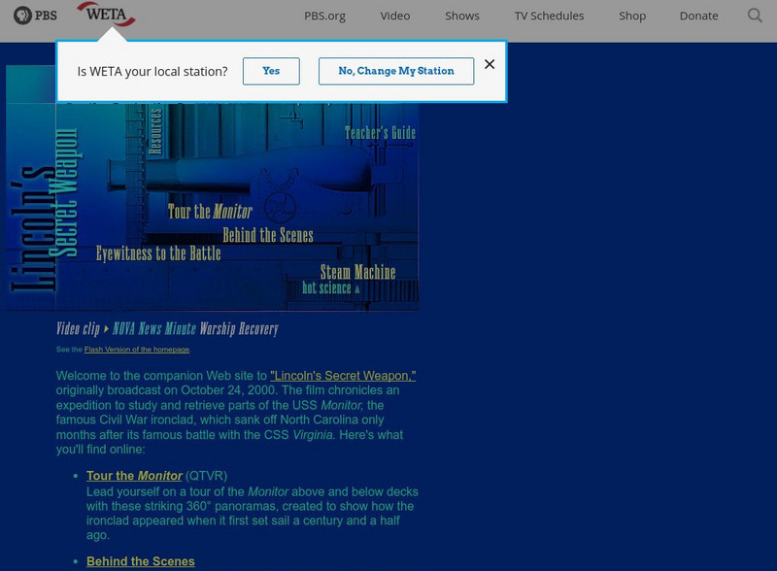Open Eyewitness to the Battle
The width and height of the screenshot is (777, 571).
[158, 253]
